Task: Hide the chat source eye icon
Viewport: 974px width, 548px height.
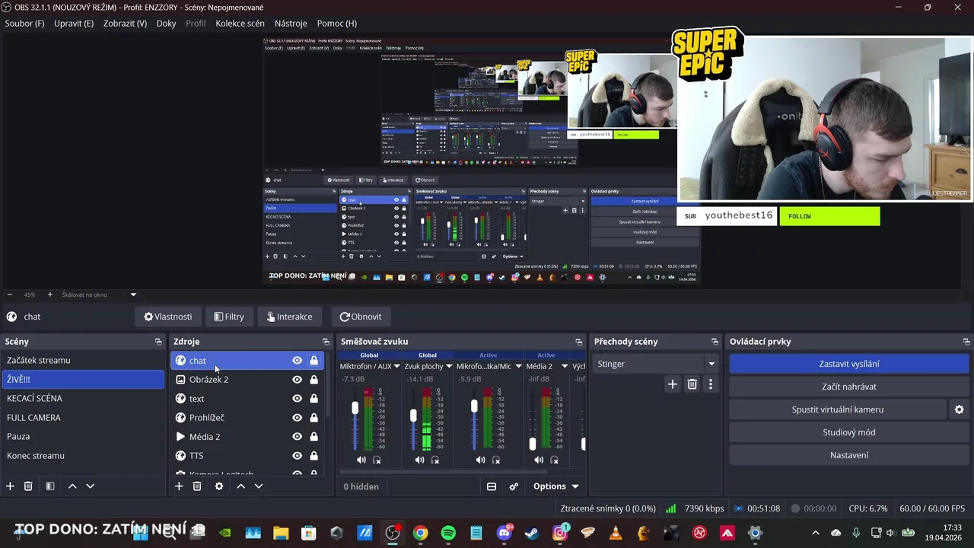Action: 297,361
